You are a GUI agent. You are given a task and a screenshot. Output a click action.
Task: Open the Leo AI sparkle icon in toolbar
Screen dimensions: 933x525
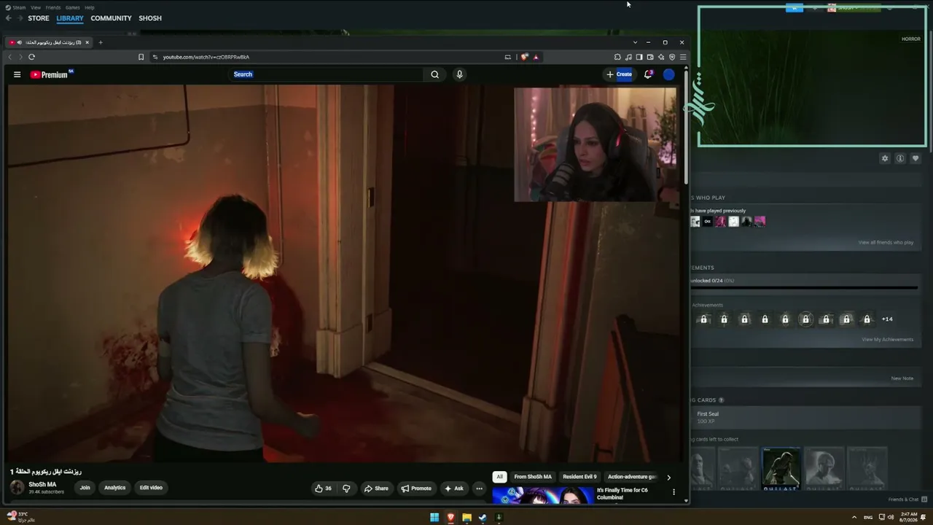point(661,57)
